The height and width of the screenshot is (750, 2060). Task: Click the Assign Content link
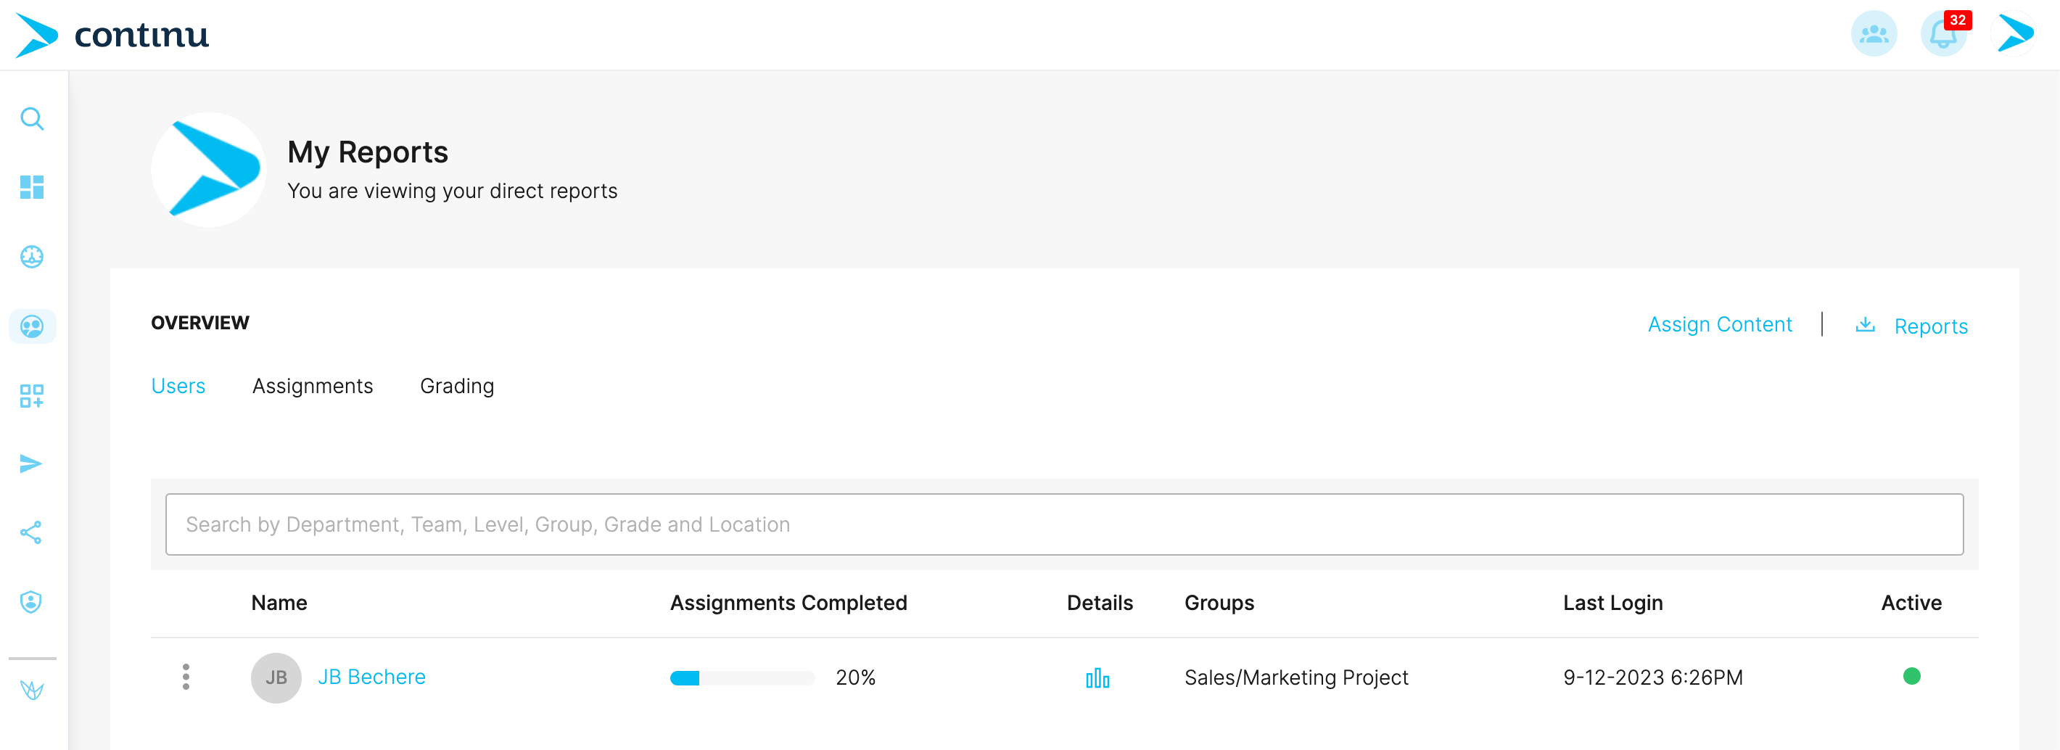[1719, 325]
